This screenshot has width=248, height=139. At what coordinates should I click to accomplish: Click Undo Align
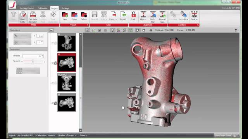point(153,17)
